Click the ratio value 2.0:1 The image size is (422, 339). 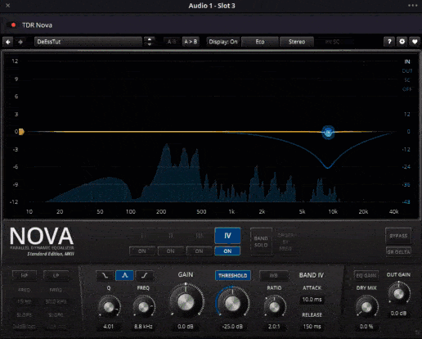(274, 327)
